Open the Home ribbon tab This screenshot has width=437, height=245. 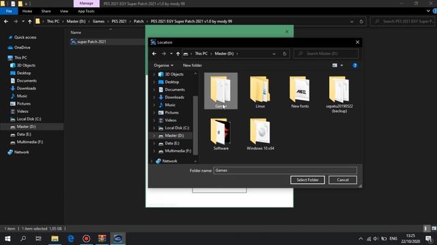[27, 11]
